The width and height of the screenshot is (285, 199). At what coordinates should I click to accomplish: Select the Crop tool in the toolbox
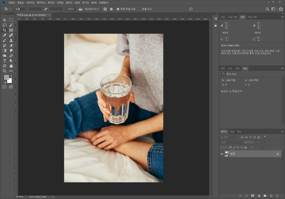(x=5, y=30)
